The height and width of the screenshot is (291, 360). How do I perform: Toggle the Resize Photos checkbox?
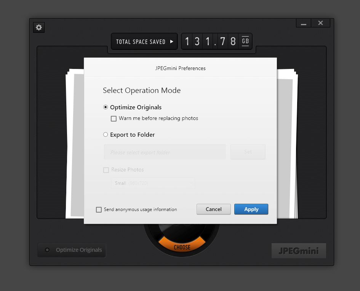click(106, 170)
